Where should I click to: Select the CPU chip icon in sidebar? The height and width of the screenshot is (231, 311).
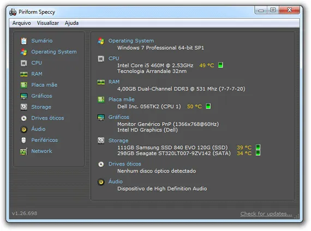(24, 63)
